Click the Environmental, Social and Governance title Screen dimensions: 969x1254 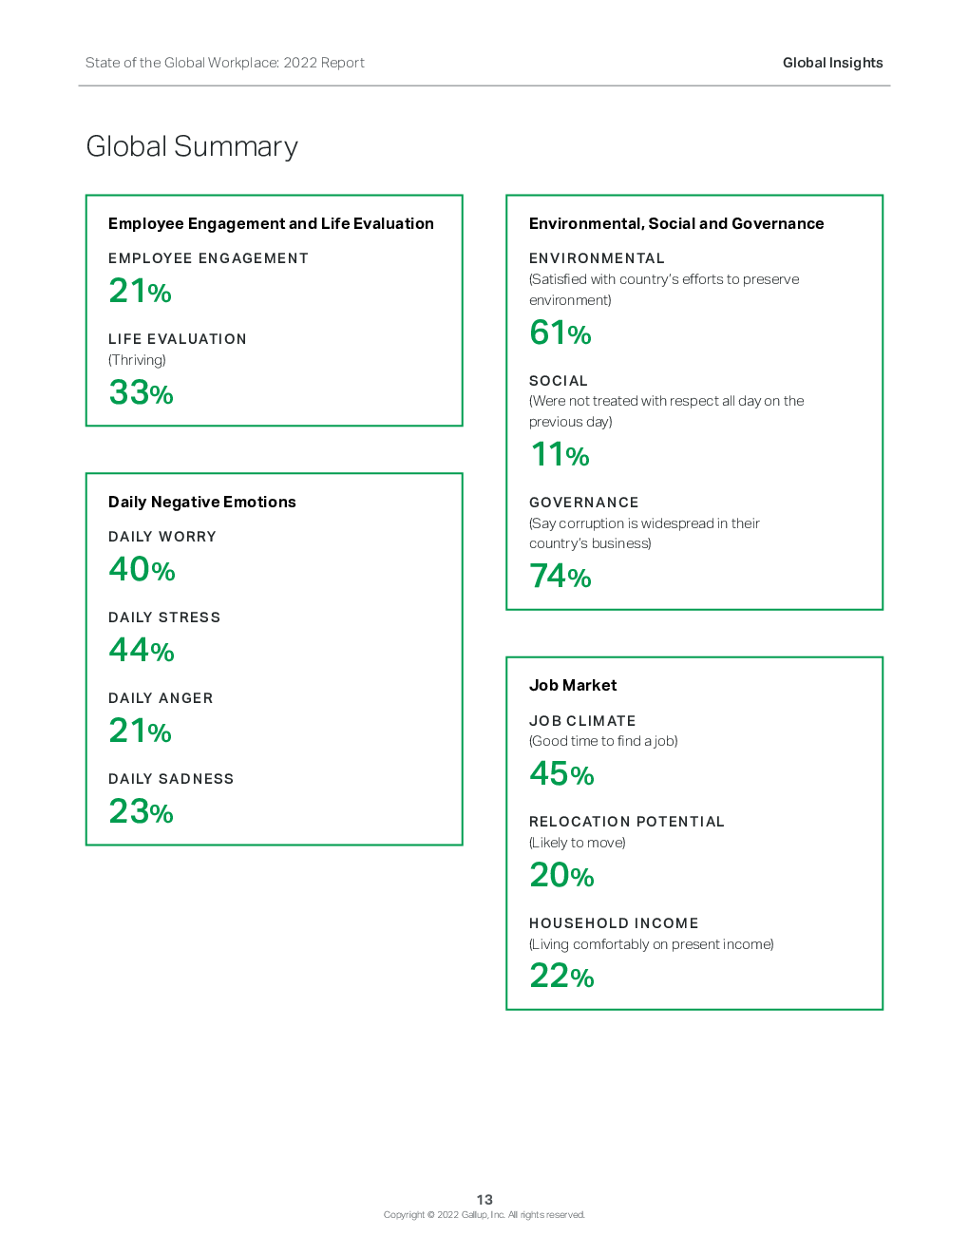pyautogui.click(x=676, y=223)
